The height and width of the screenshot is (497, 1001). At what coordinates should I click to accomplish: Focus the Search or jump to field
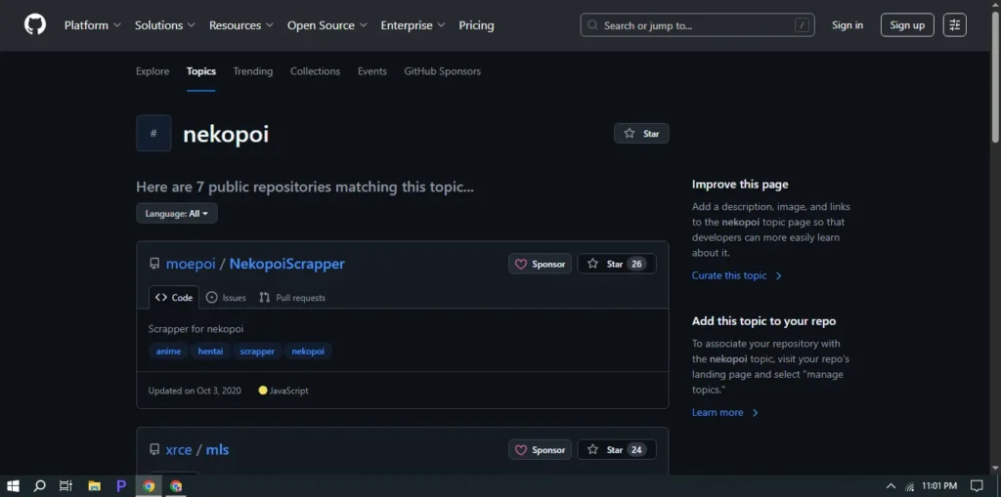coord(697,25)
